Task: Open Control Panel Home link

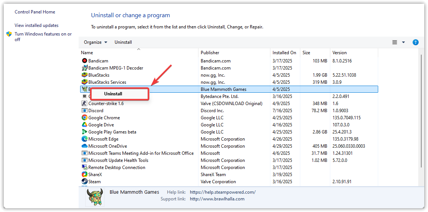Action: point(35,12)
